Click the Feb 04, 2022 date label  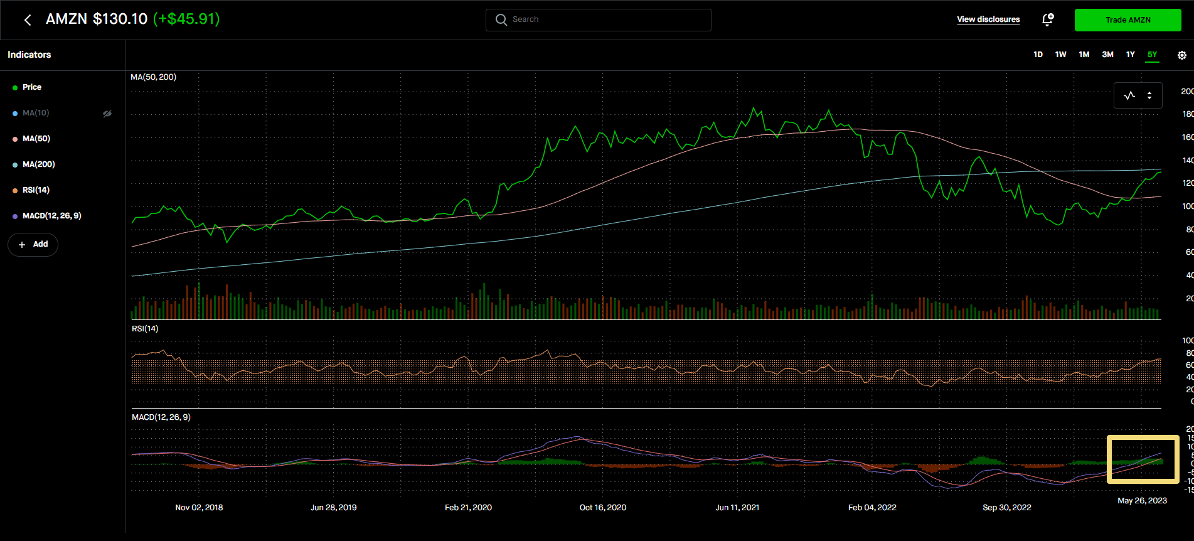[872, 508]
